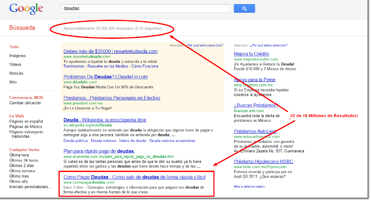Click the es.wikipedia.org/wiki/Deuda green URL
The height and width of the screenshot is (200, 371).
point(87,125)
